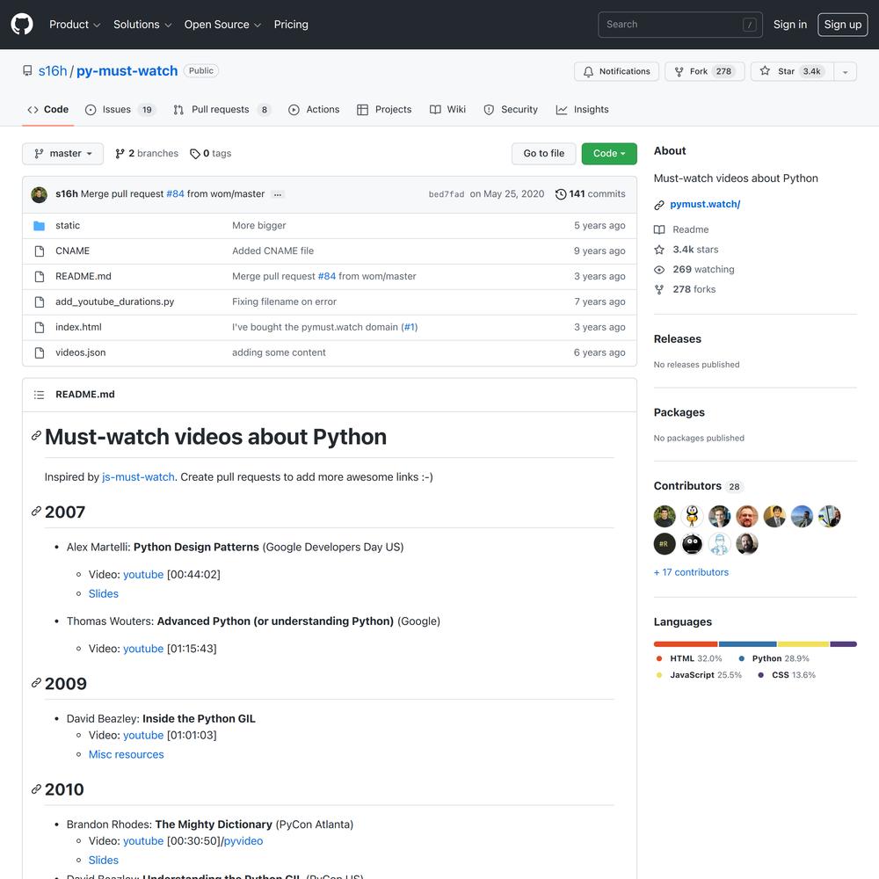The height and width of the screenshot is (879, 879).
Task: Open the pyvideo link for The Mighty Dictionary
Action: coord(243,841)
